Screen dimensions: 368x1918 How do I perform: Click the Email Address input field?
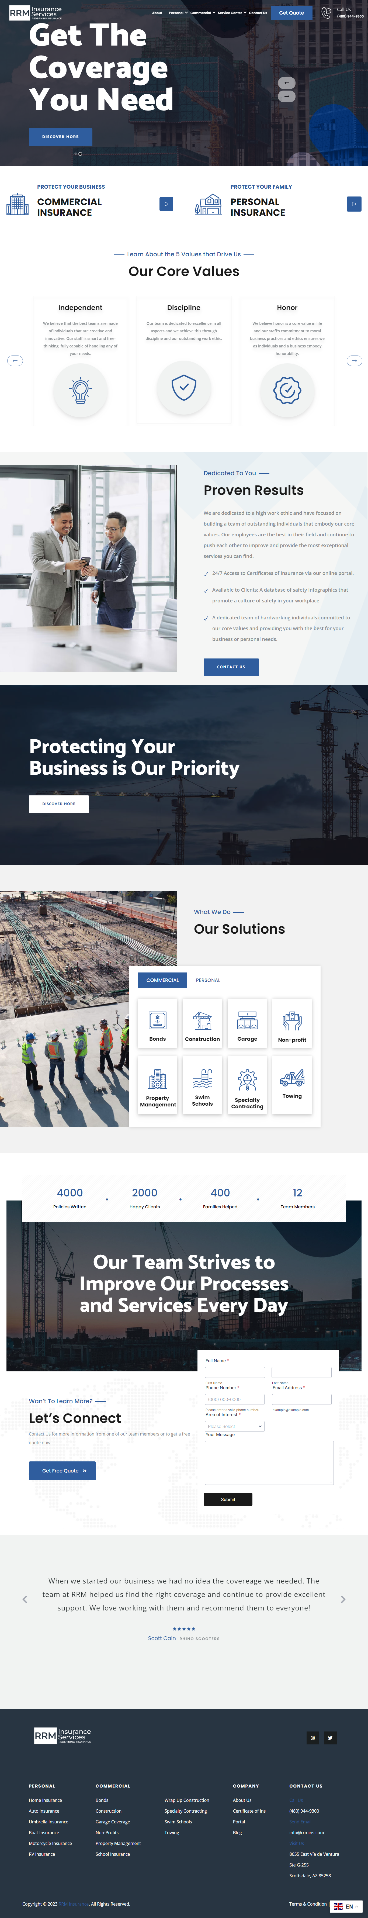(x=302, y=1399)
